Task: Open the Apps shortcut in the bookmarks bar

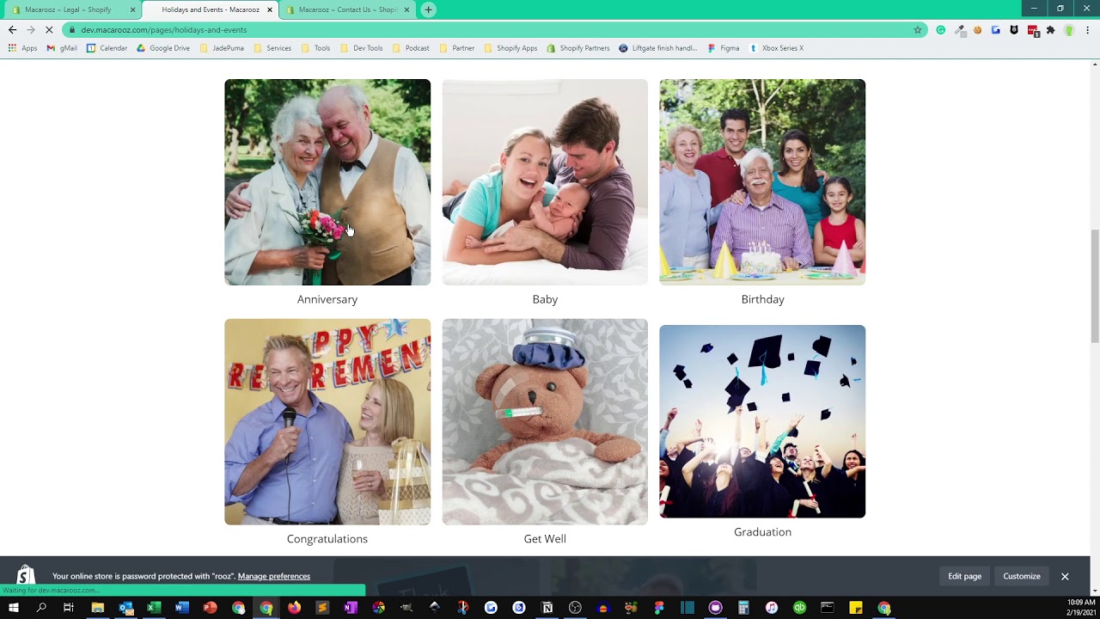Action: pyautogui.click(x=22, y=48)
